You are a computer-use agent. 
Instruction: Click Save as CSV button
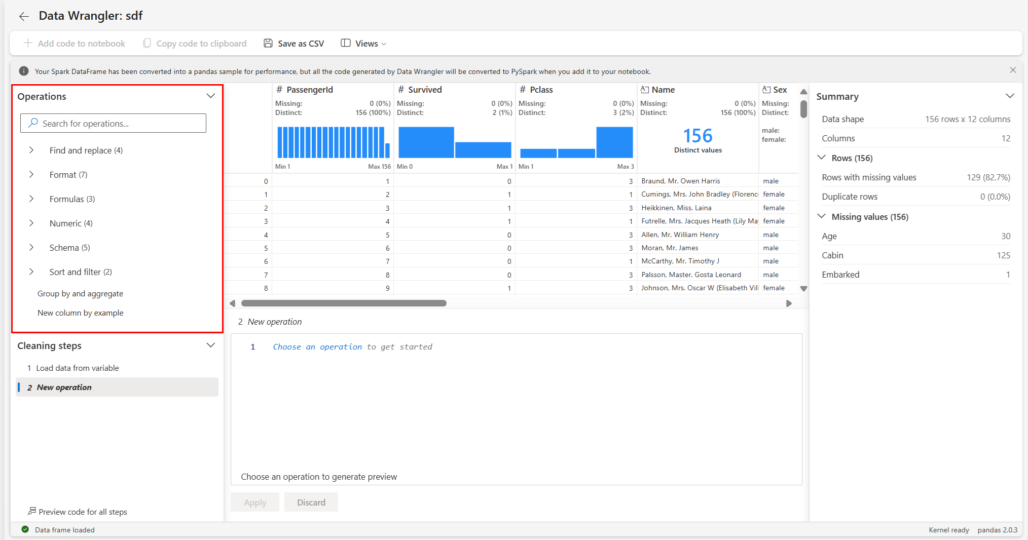294,43
